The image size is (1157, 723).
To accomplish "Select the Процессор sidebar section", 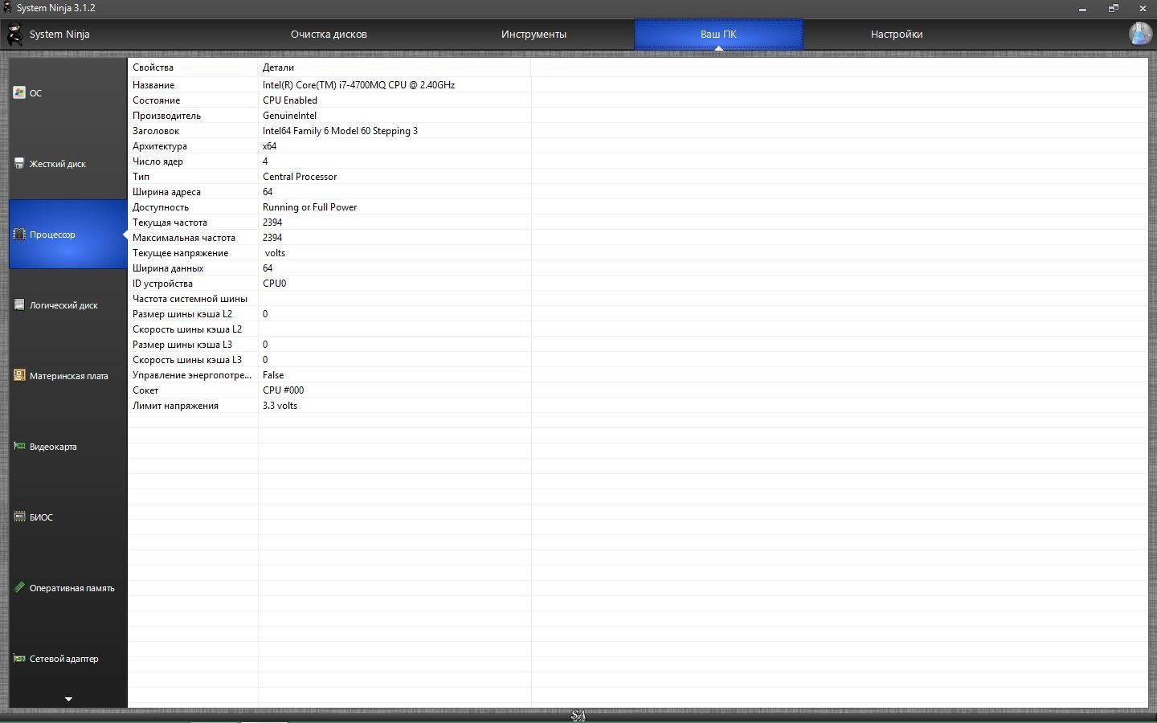I will pos(67,235).
